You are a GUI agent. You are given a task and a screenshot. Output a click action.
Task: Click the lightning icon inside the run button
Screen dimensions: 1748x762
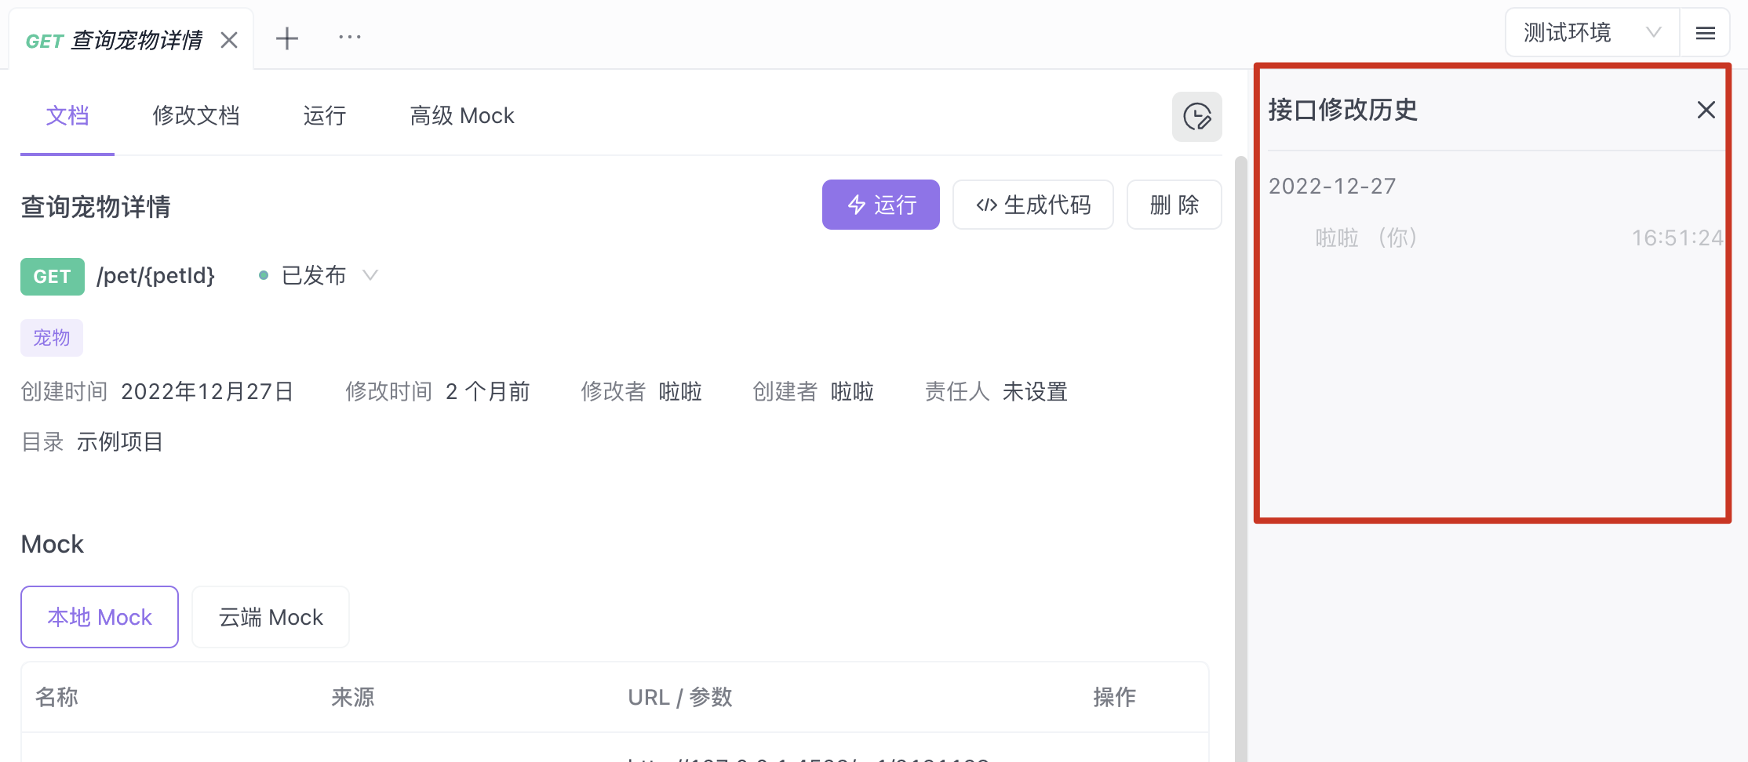pos(856,205)
